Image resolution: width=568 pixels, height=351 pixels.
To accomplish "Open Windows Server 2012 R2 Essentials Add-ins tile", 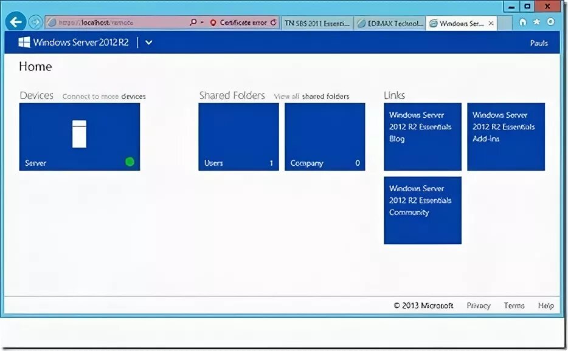I will point(506,137).
